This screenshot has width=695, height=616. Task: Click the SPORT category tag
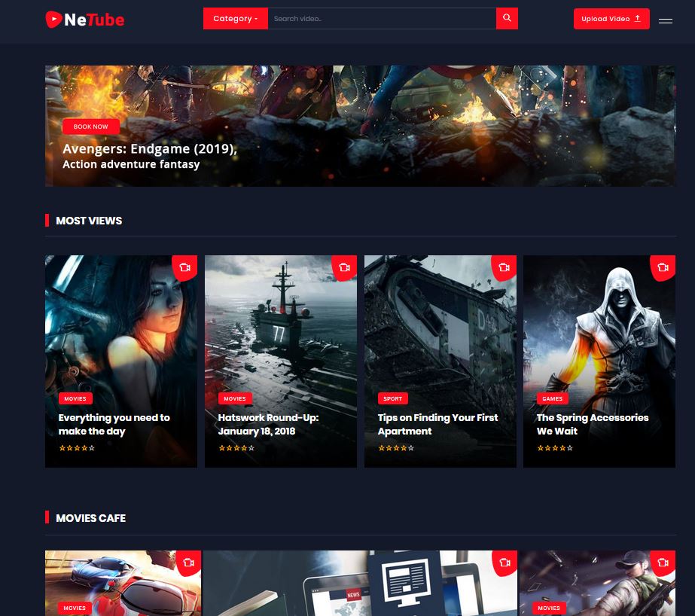coord(393,399)
